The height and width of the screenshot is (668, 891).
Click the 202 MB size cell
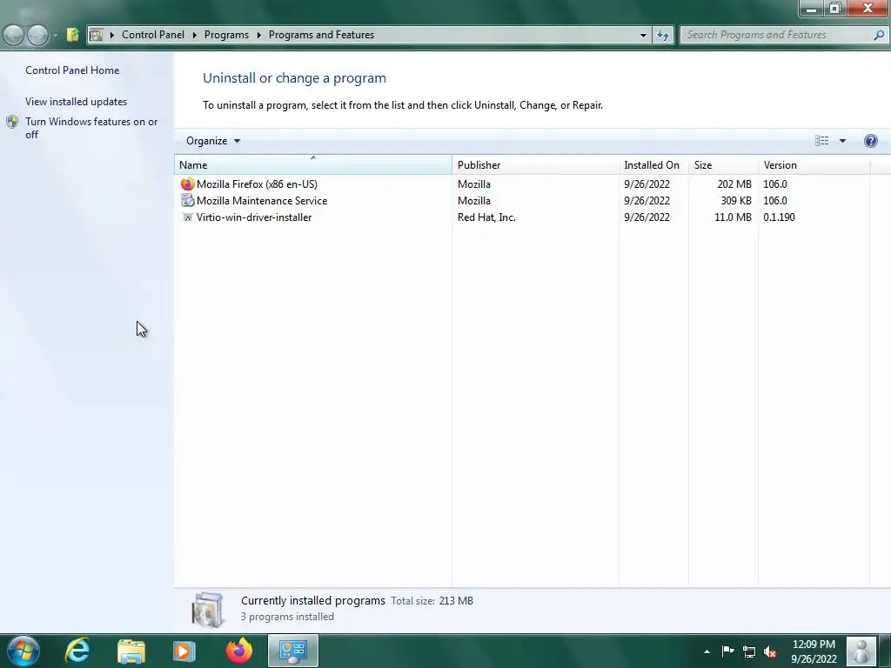tap(734, 184)
